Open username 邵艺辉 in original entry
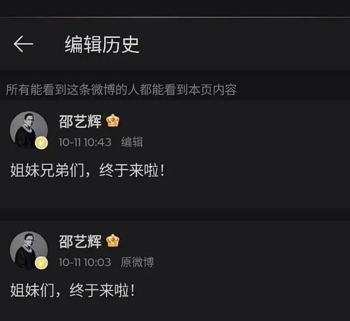 click(x=80, y=242)
